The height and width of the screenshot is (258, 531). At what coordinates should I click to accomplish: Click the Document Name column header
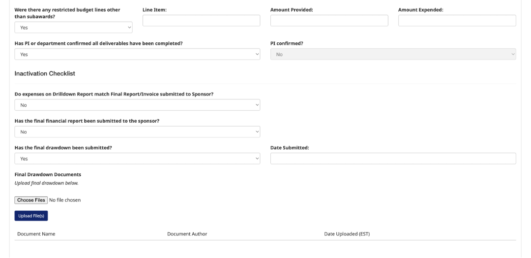tap(36, 234)
